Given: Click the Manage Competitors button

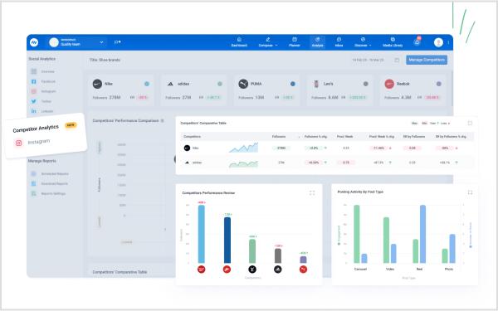Looking at the screenshot, I should [427, 60].
